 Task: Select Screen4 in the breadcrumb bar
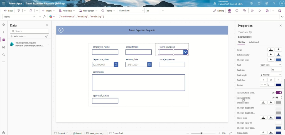[x=61, y=133]
